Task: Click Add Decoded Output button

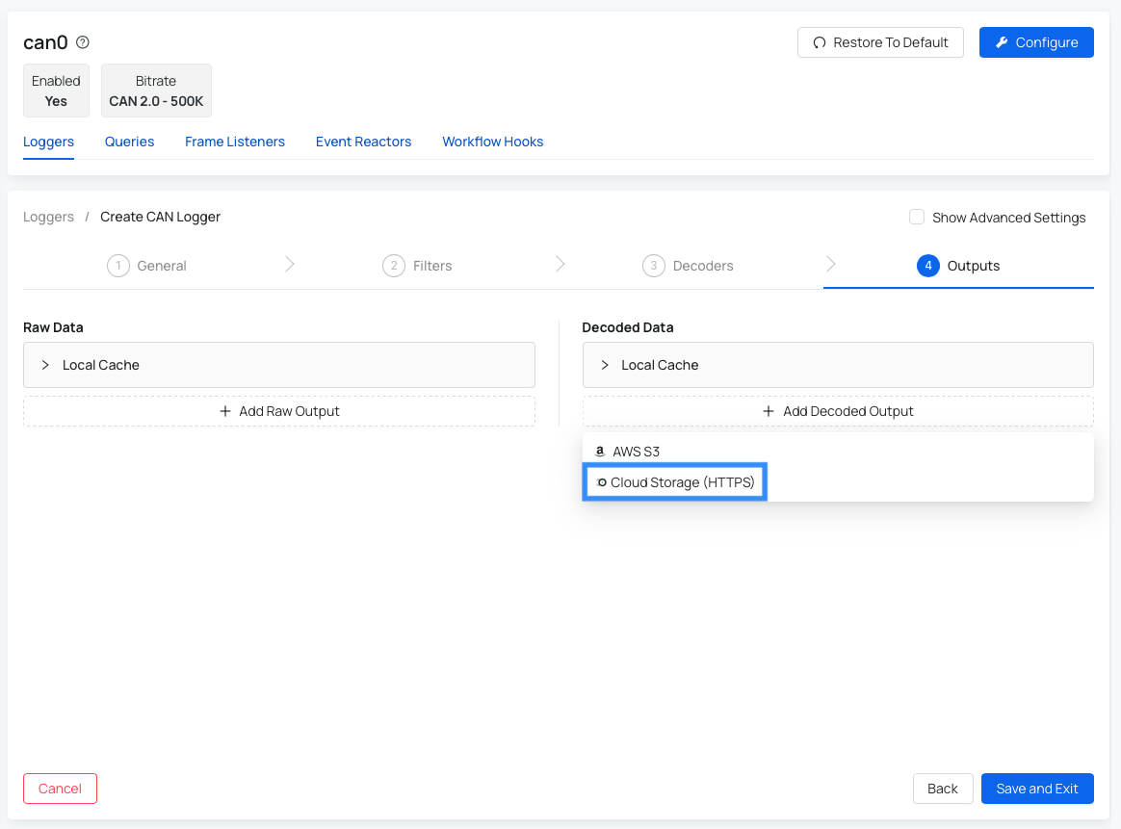Action: tap(838, 412)
